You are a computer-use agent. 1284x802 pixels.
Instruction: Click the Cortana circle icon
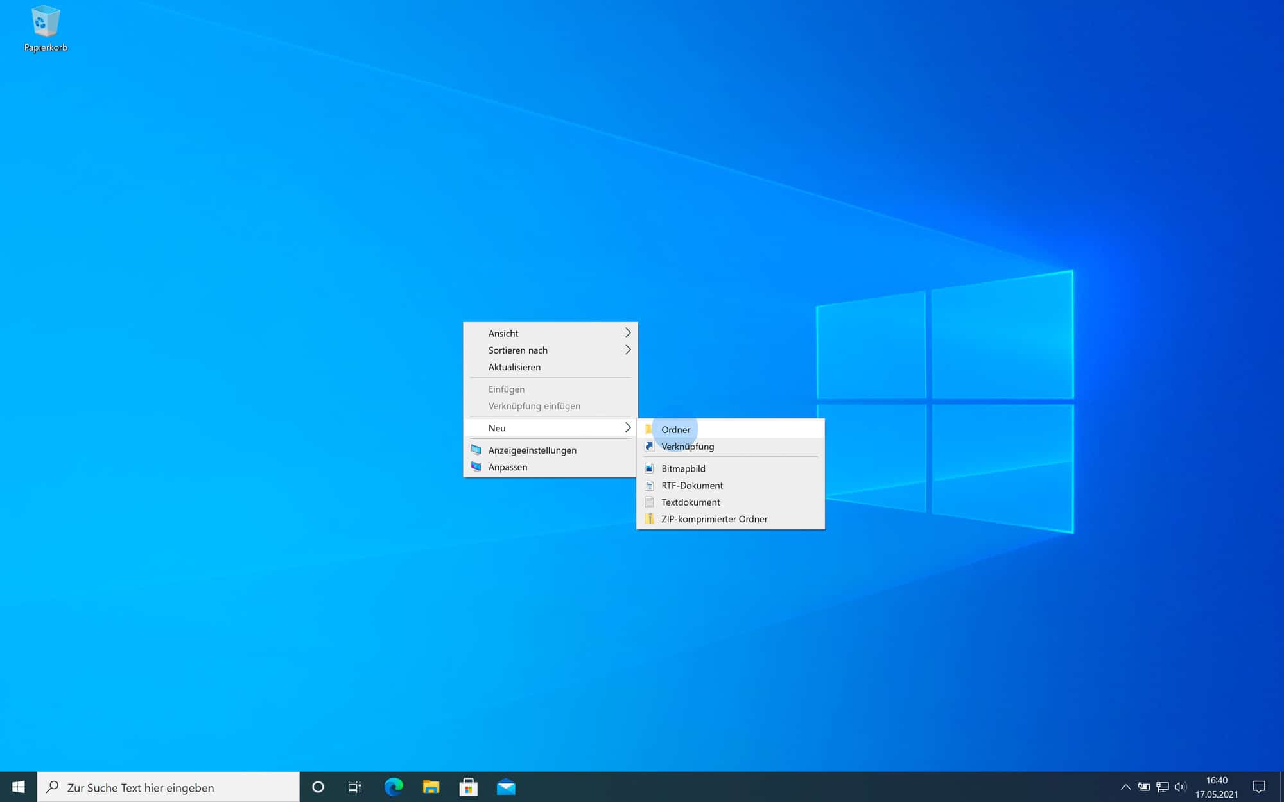tap(318, 787)
